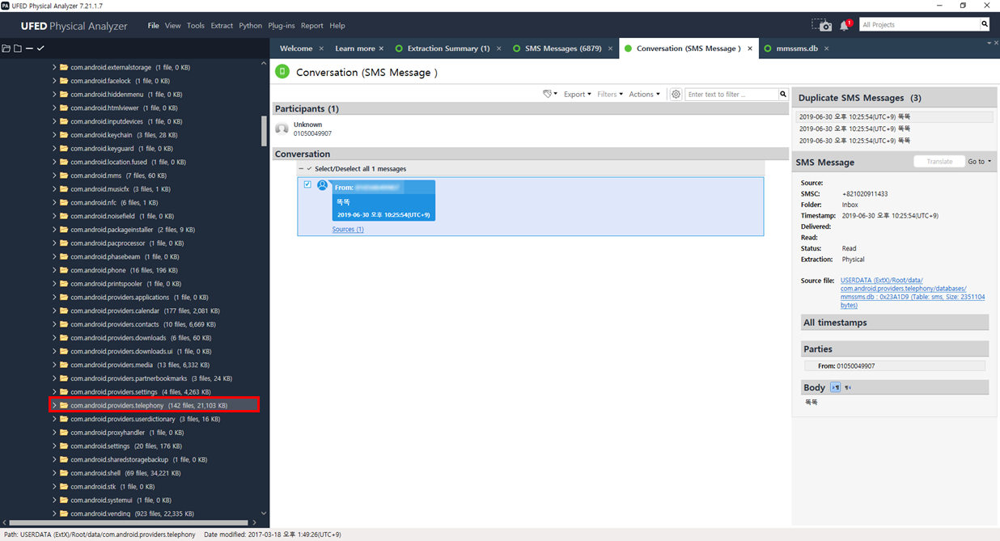Switch to Extraction Summary (1) tab
Screen dimensions: 1000x541
coord(442,49)
